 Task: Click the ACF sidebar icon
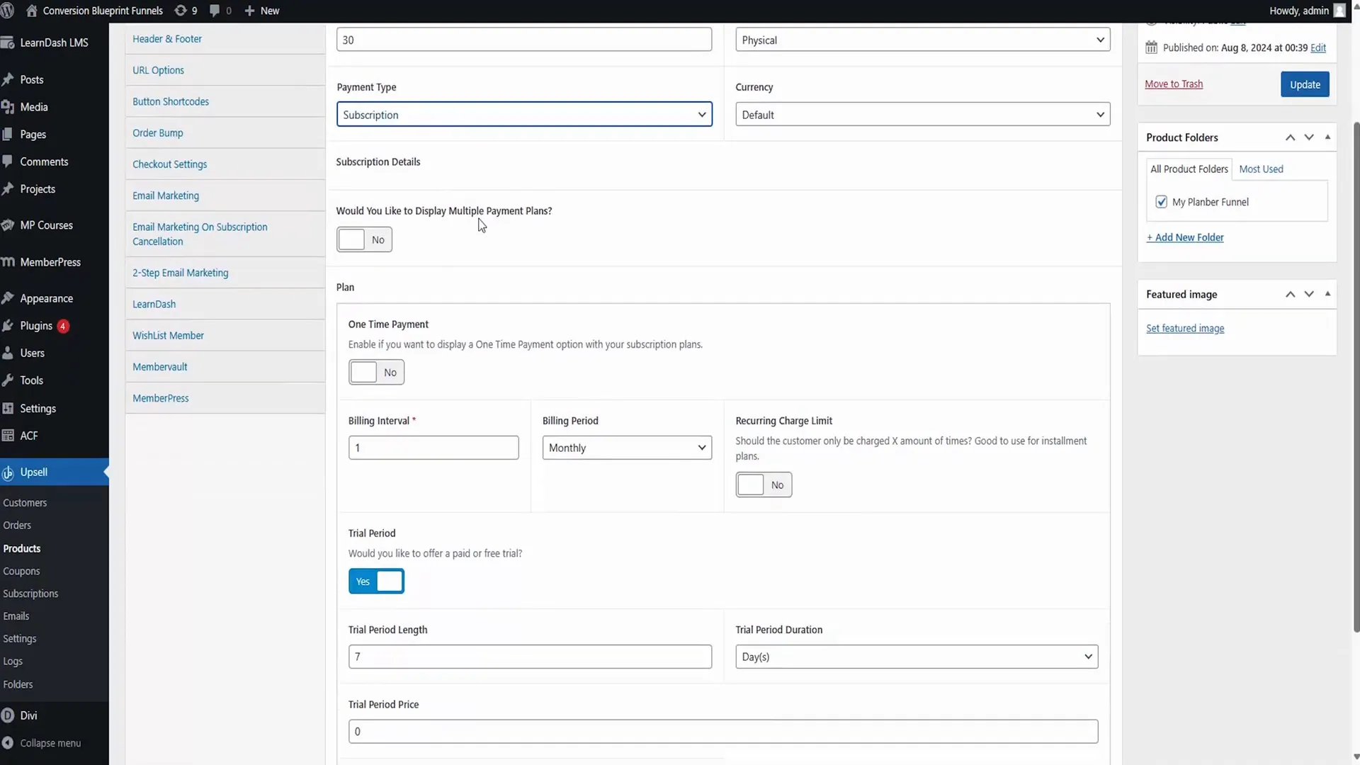[8, 436]
